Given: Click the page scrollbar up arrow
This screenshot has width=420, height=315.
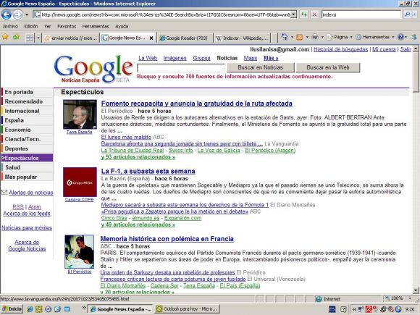Looking at the screenshot, I should 416,49.
